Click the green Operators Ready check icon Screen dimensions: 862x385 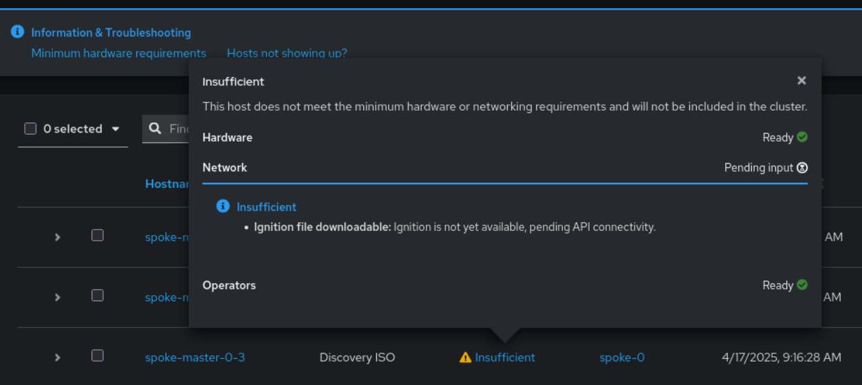(802, 285)
